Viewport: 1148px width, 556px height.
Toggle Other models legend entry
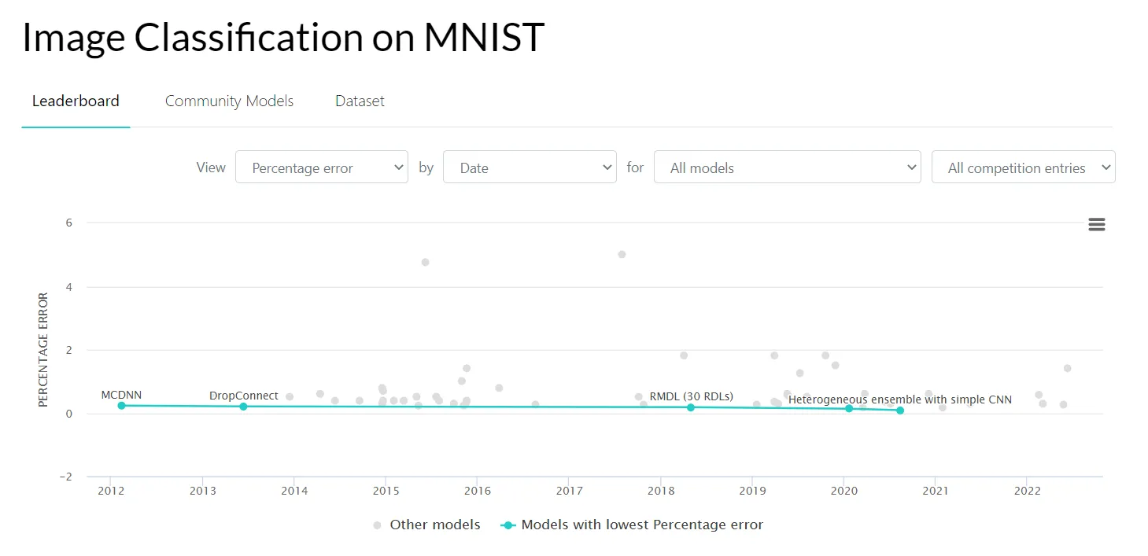point(426,525)
